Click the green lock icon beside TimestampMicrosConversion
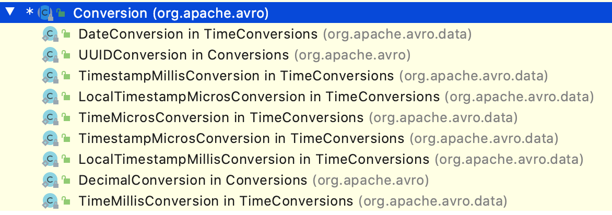 pos(66,138)
